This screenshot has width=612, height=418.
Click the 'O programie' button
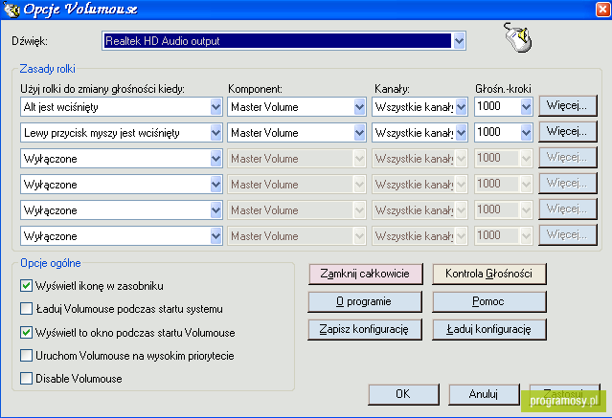coord(365,302)
